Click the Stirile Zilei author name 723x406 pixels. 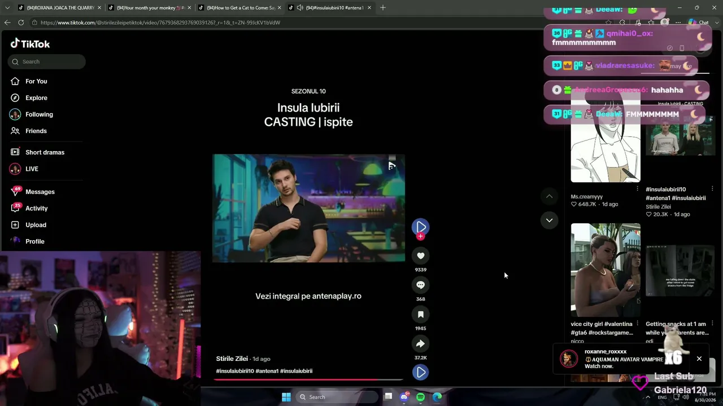pyautogui.click(x=232, y=359)
